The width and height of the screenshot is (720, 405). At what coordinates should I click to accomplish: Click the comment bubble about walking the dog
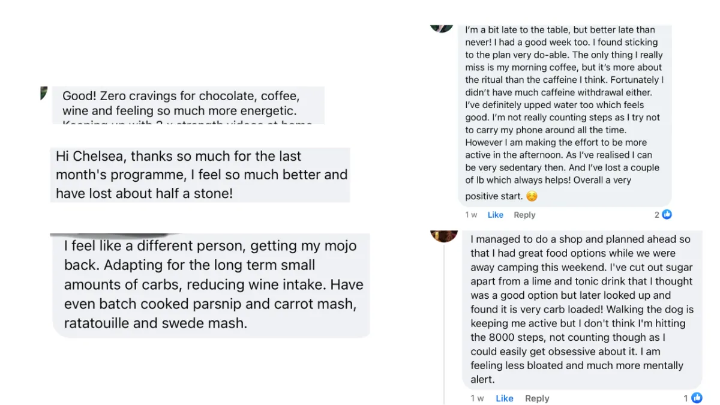click(x=581, y=310)
